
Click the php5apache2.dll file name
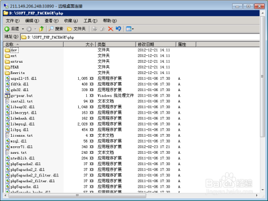[26, 164]
